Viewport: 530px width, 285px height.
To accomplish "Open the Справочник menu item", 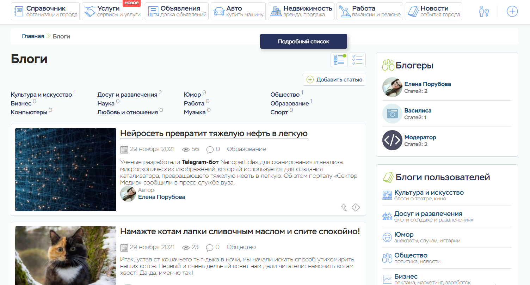I will (x=45, y=11).
